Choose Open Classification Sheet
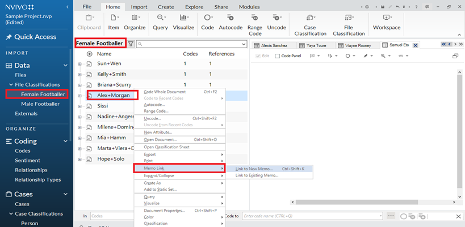 point(181,147)
